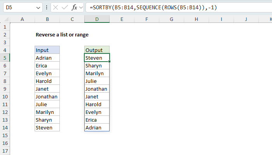Click output cell containing Evelyn
272x155 pixels.
[x=97, y=112]
